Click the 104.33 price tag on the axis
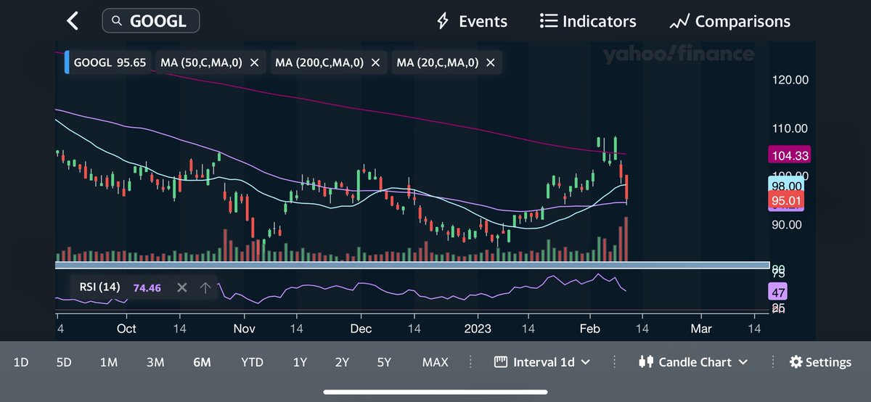871x402 pixels. pos(789,155)
